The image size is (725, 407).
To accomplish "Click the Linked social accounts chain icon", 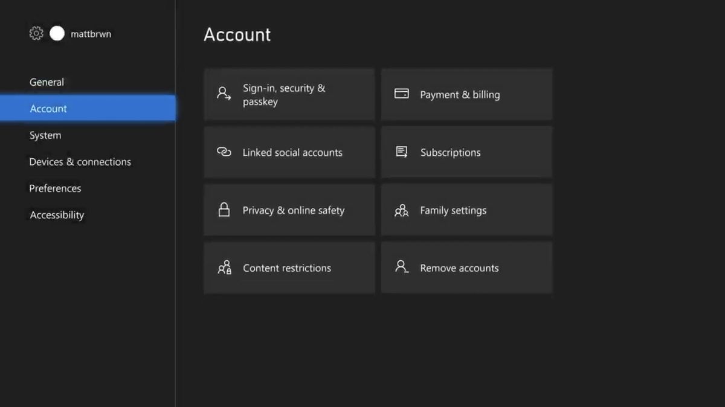I will (224, 152).
